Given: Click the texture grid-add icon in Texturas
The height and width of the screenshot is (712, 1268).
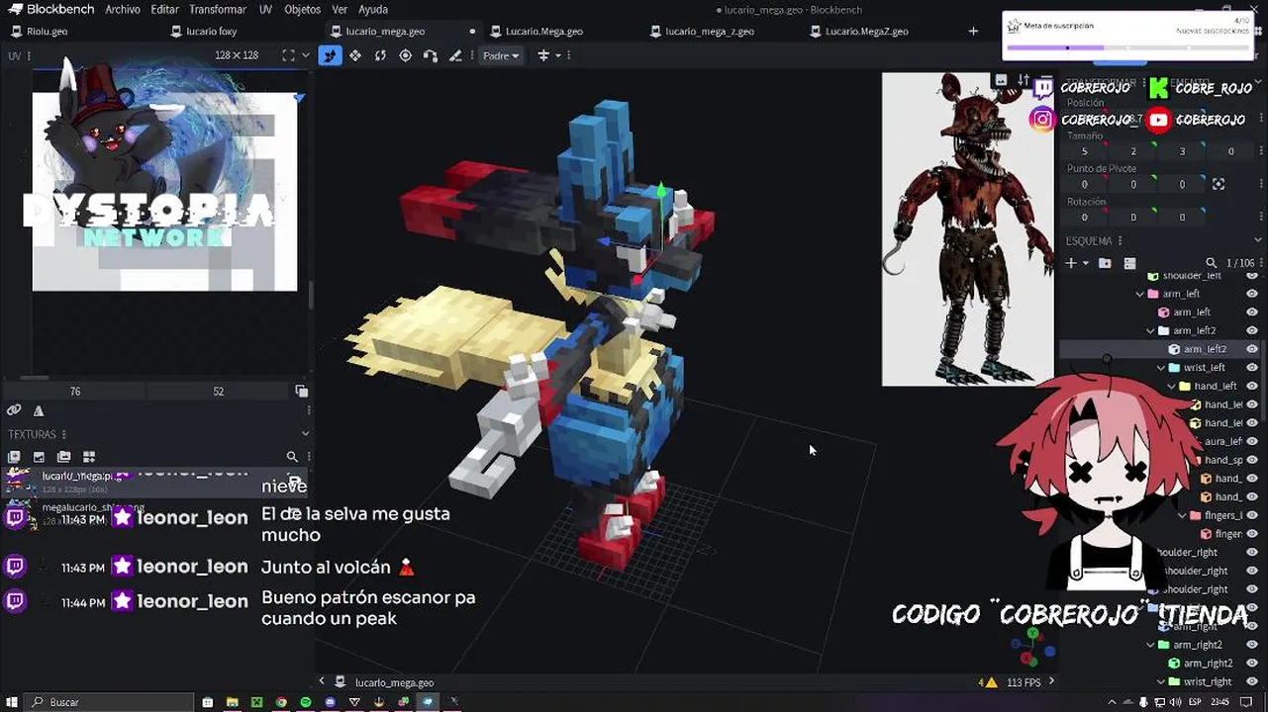Looking at the screenshot, I should click(x=88, y=457).
